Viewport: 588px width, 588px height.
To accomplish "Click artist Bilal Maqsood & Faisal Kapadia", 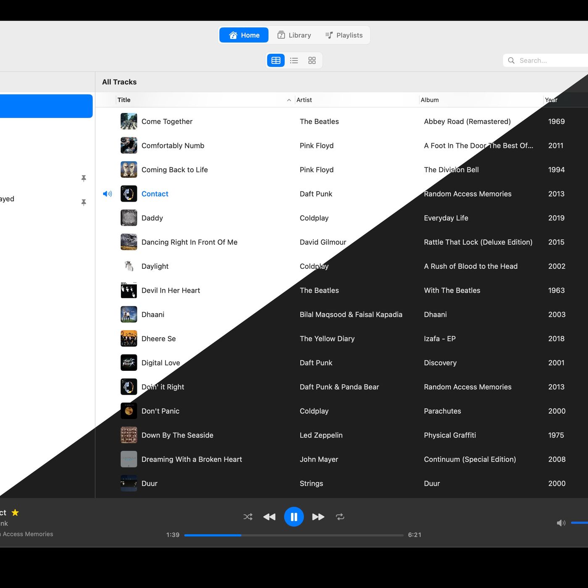I will (351, 315).
